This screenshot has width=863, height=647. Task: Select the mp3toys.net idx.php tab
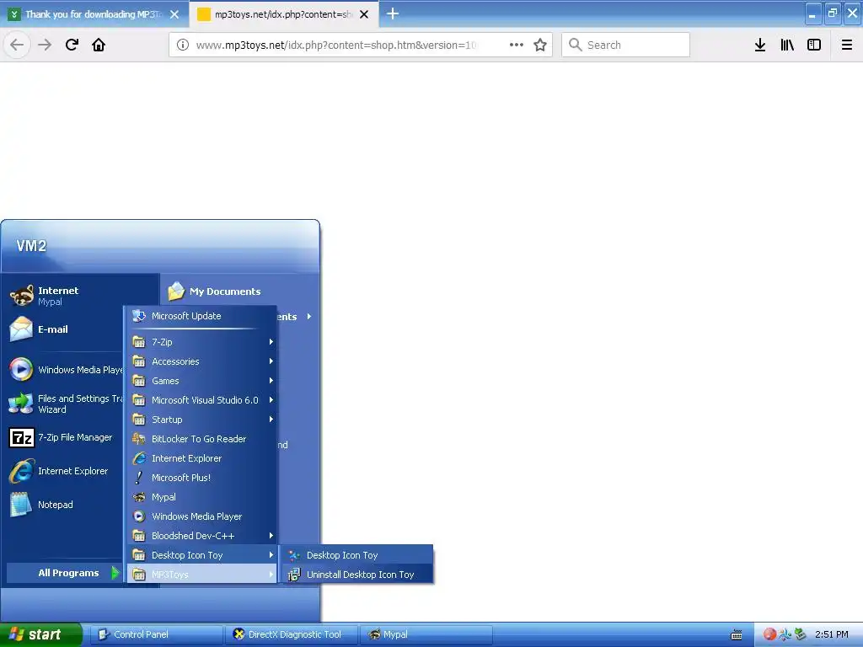pyautogui.click(x=283, y=14)
